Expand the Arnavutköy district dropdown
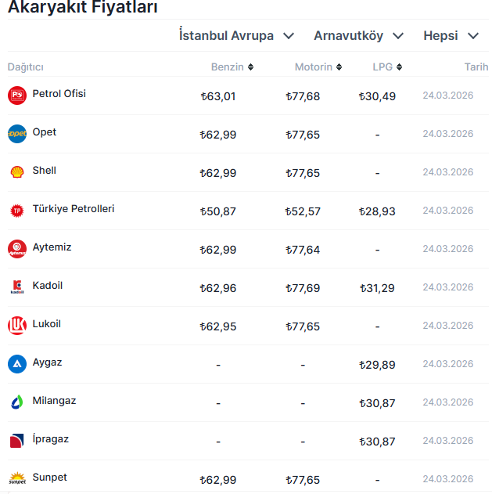The image size is (492, 494). [358, 36]
